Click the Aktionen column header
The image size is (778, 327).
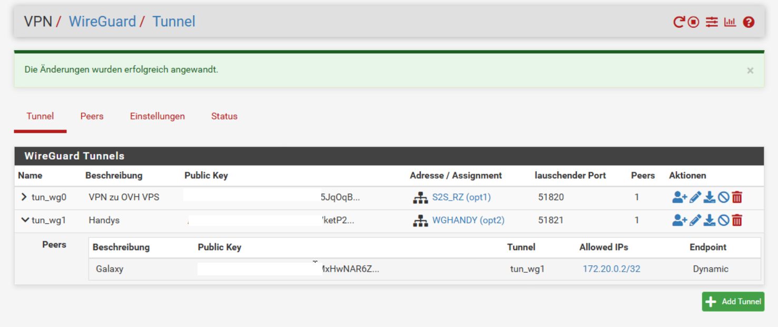[687, 175]
